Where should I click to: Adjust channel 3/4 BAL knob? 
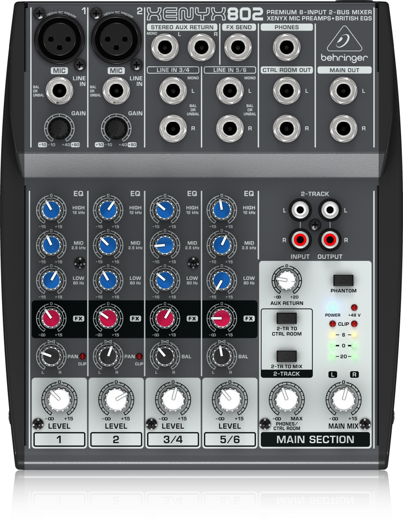pyautogui.click(x=164, y=355)
